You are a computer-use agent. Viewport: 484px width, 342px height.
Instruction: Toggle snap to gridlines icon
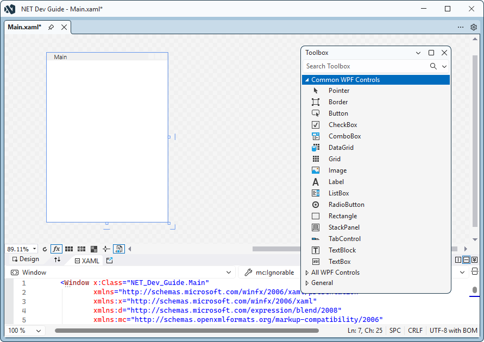(x=81, y=249)
